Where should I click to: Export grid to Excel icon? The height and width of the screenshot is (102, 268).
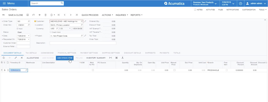click(116, 58)
